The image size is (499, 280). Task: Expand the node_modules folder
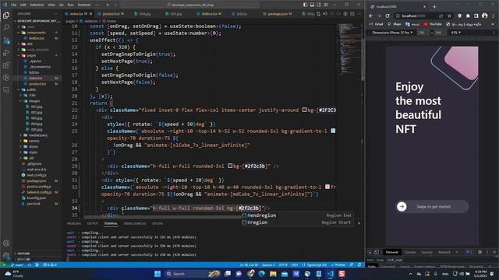(37, 50)
